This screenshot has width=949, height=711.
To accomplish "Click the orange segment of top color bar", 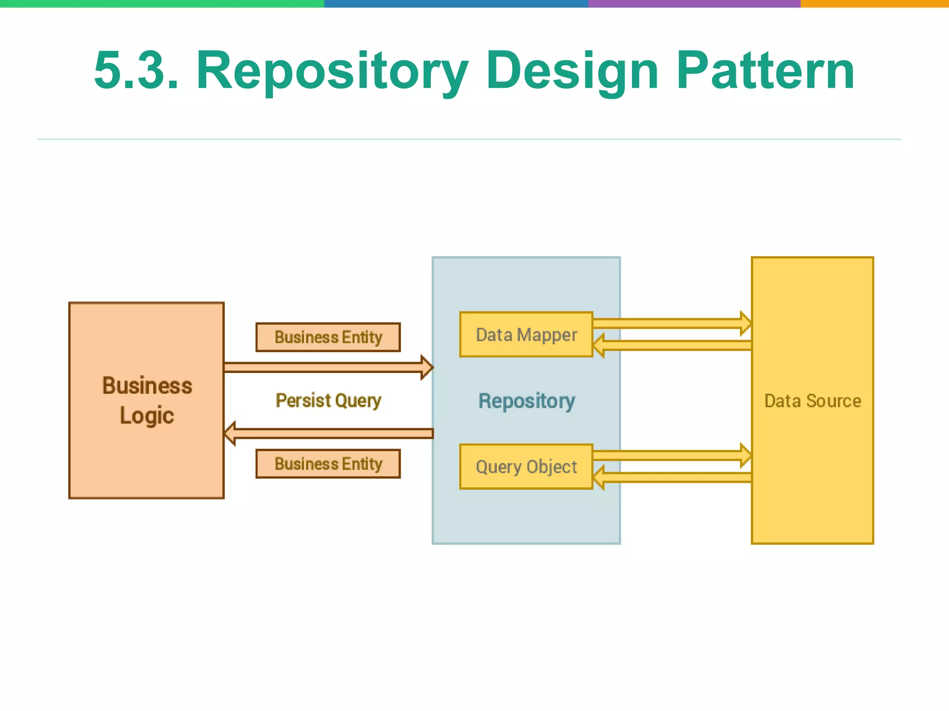I will coord(874,3).
